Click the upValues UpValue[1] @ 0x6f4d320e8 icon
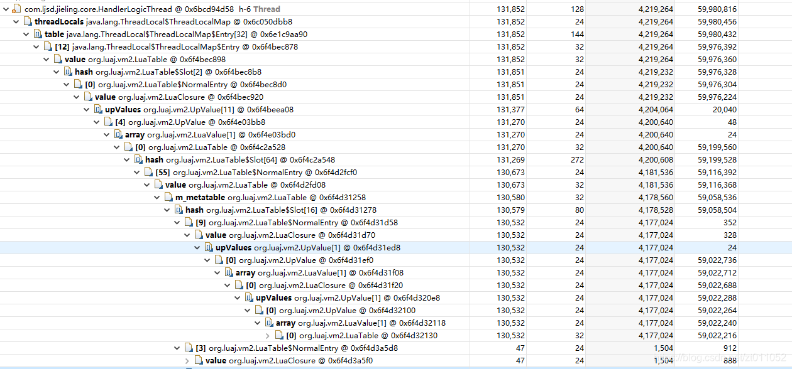This screenshot has height=369, width=792. pyautogui.click(x=248, y=298)
